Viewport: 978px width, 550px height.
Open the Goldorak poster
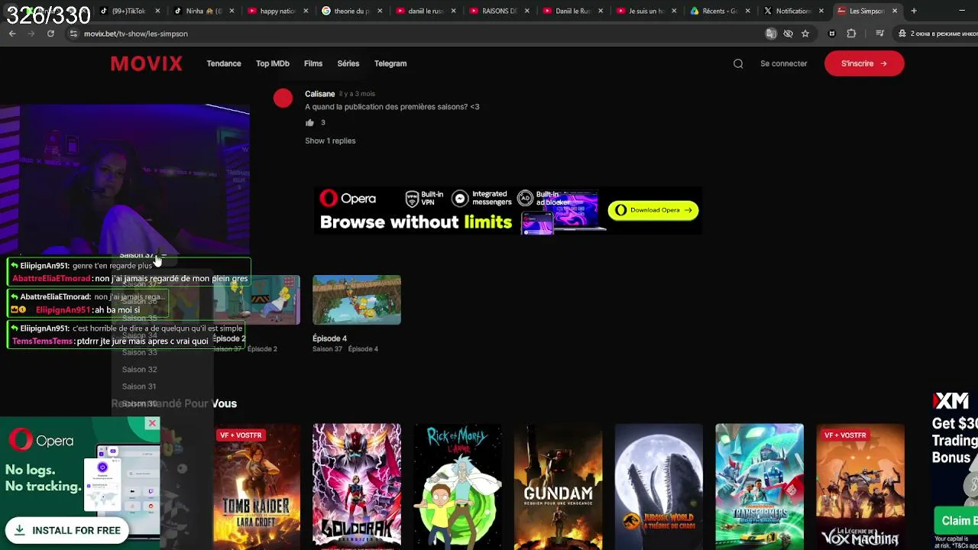pos(357,486)
